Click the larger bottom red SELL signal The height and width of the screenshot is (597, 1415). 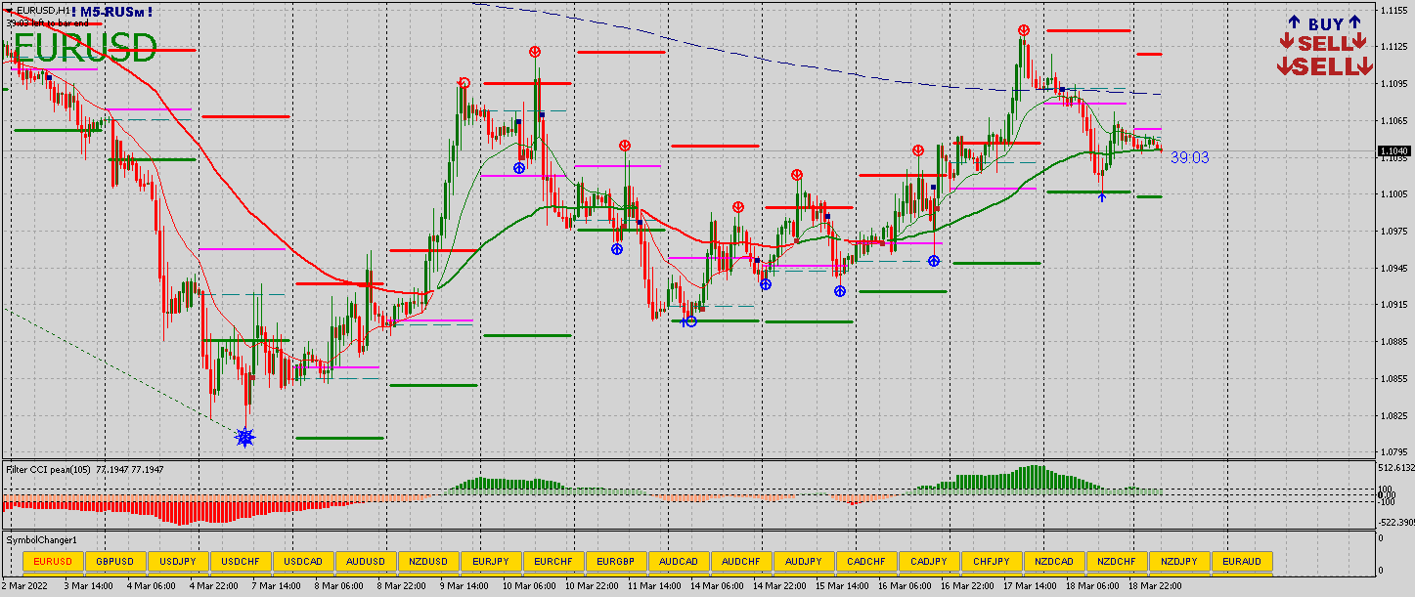(1325, 66)
